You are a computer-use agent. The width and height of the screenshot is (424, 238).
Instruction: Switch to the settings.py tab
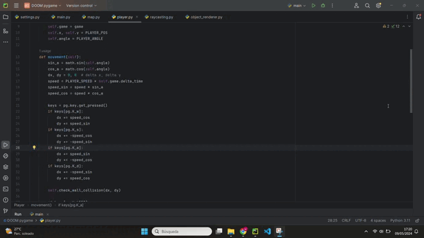click(27, 17)
